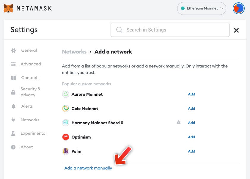Open the account avatar menu
Viewport: 250px width, 179px height.
click(238, 8)
